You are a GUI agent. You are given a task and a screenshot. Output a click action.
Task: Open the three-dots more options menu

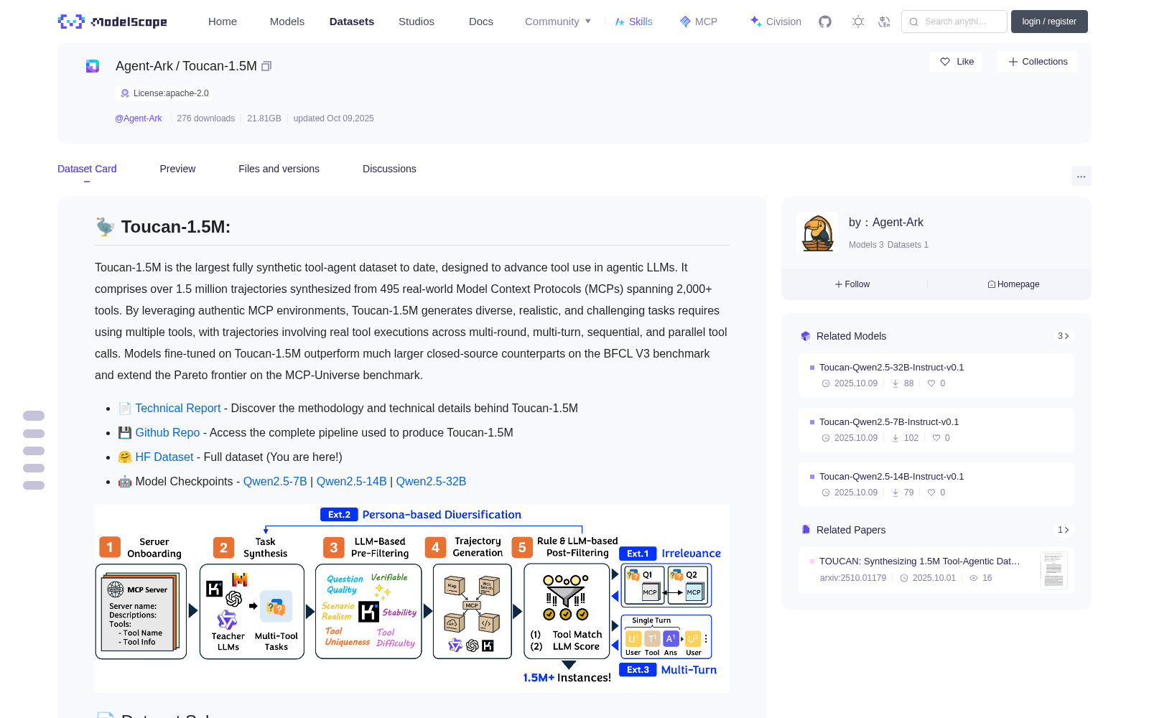point(1081,176)
